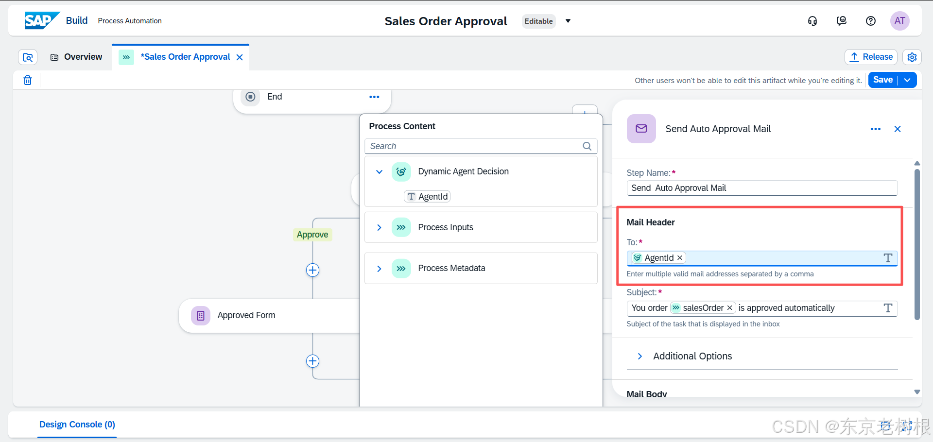Viewport: 933px width, 442px height.
Task: Click the Approved Form step icon
Action: (201, 316)
